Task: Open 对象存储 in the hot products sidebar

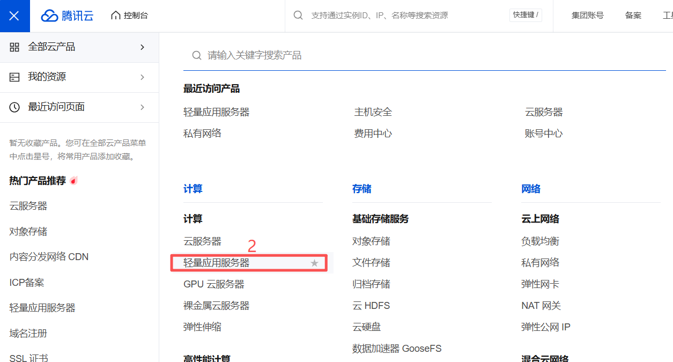Action: [28, 232]
